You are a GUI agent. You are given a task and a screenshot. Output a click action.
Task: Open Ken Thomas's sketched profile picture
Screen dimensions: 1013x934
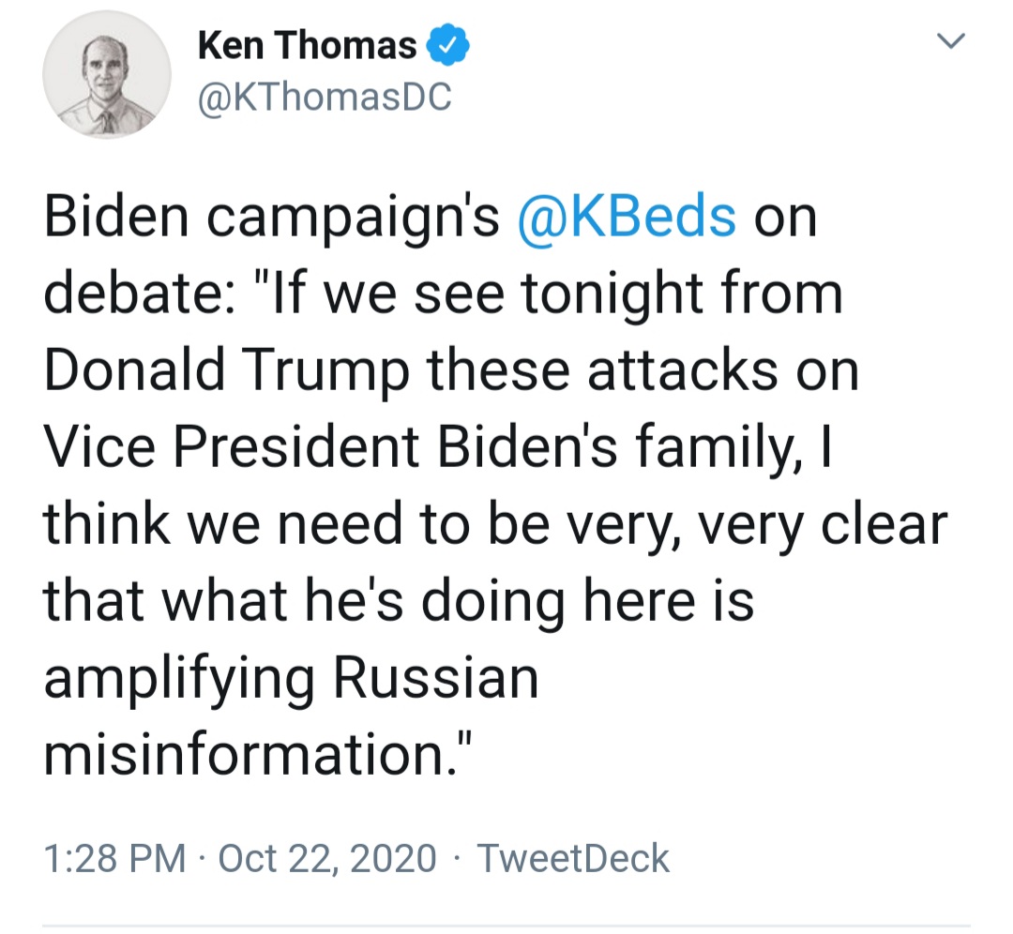[107, 74]
